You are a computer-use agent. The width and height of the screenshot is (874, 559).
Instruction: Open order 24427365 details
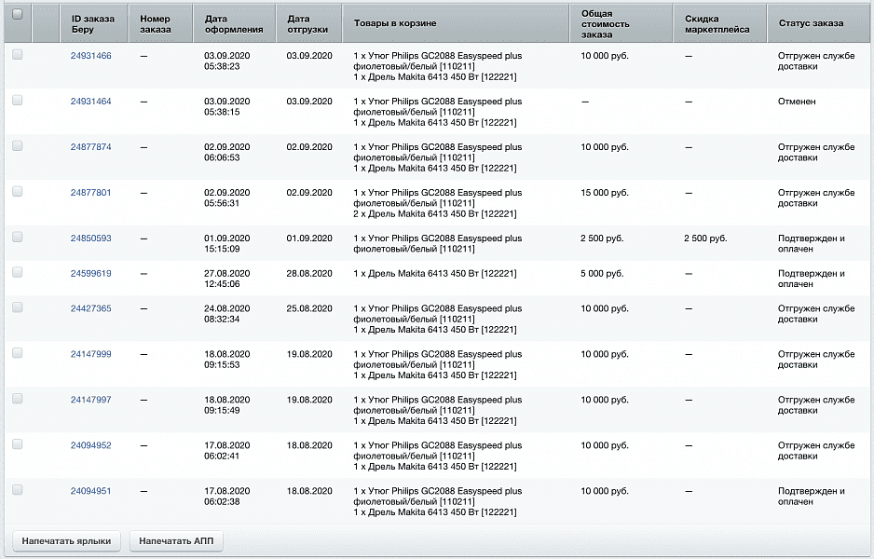90,308
